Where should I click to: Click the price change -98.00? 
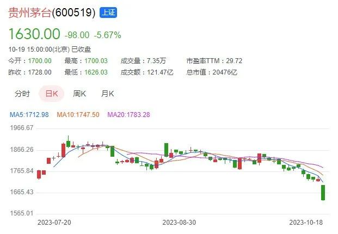pos(77,35)
